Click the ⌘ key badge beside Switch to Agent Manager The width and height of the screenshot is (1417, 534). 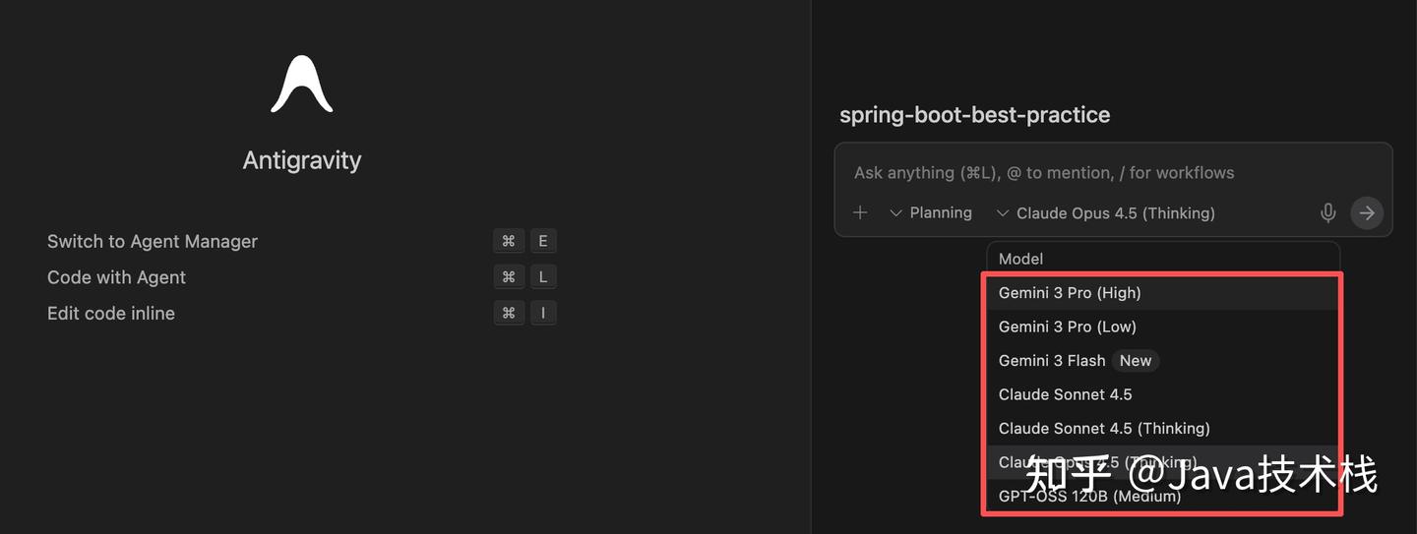pos(508,242)
